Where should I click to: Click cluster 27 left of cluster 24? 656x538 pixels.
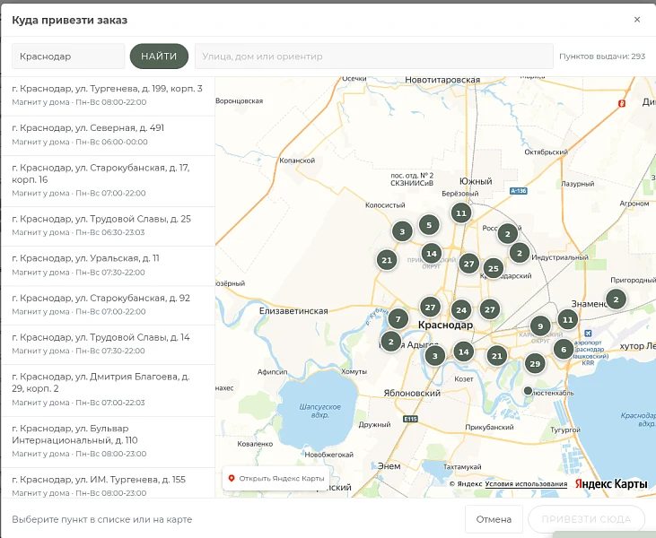pyautogui.click(x=430, y=308)
